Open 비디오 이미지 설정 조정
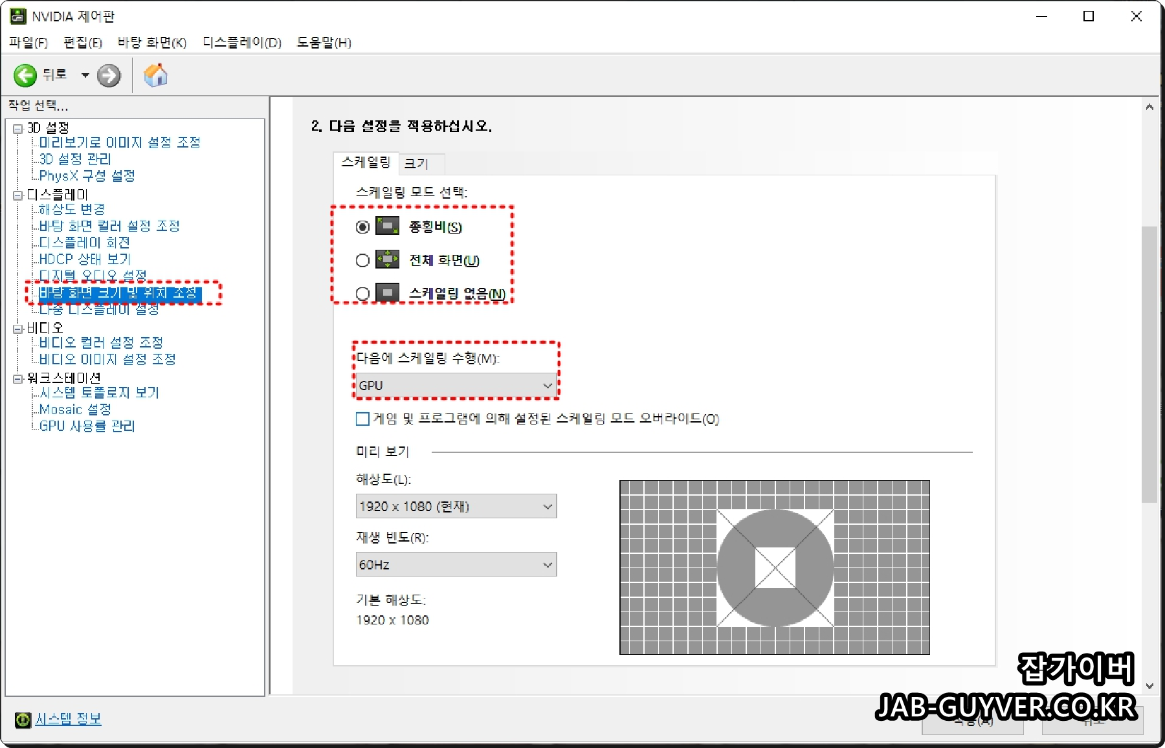This screenshot has width=1165, height=748. tap(107, 359)
